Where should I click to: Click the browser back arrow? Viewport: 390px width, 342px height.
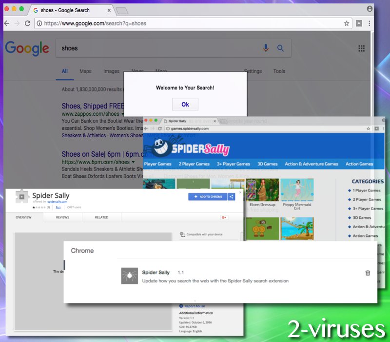(x=7, y=23)
